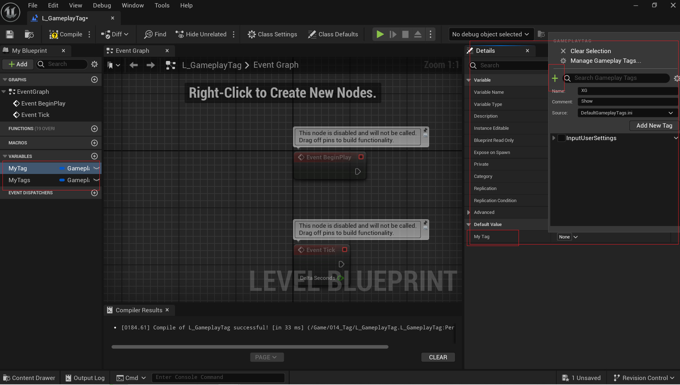The height and width of the screenshot is (385, 680).
Task: Check the InputUserSettings tag checkbox
Action: point(561,138)
